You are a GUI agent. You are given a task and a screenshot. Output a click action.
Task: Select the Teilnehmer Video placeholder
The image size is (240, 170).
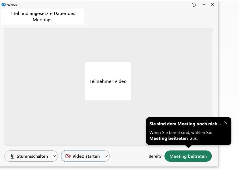(x=108, y=81)
